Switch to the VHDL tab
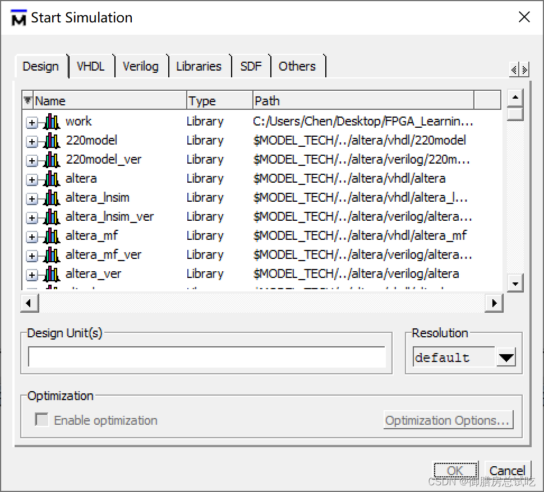The image size is (544, 492). pyautogui.click(x=90, y=66)
